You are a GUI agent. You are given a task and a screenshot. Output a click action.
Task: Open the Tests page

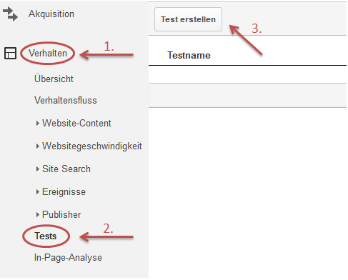[x=46, y=236]
